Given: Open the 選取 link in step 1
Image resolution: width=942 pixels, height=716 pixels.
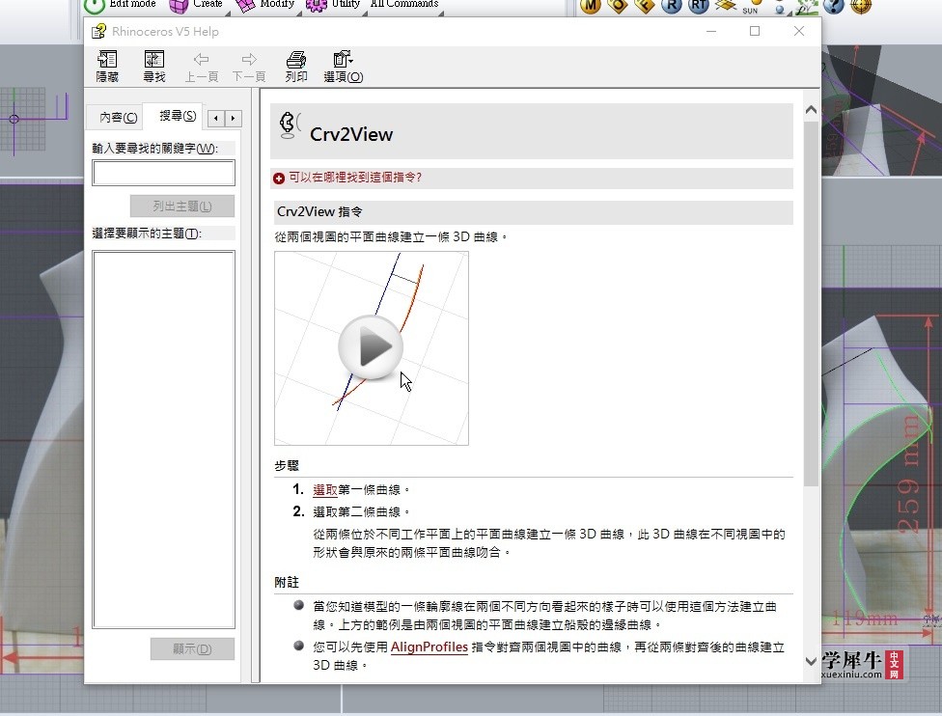Looking at the screenshot, I should point(325,489).
